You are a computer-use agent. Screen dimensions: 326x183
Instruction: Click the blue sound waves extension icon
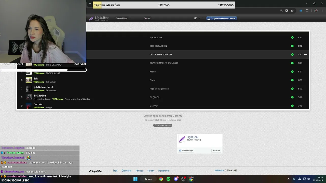point(301,11)
